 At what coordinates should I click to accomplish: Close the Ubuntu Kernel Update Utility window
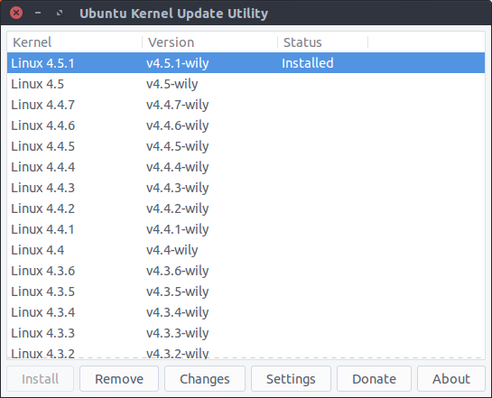click(x=16, y=13)
